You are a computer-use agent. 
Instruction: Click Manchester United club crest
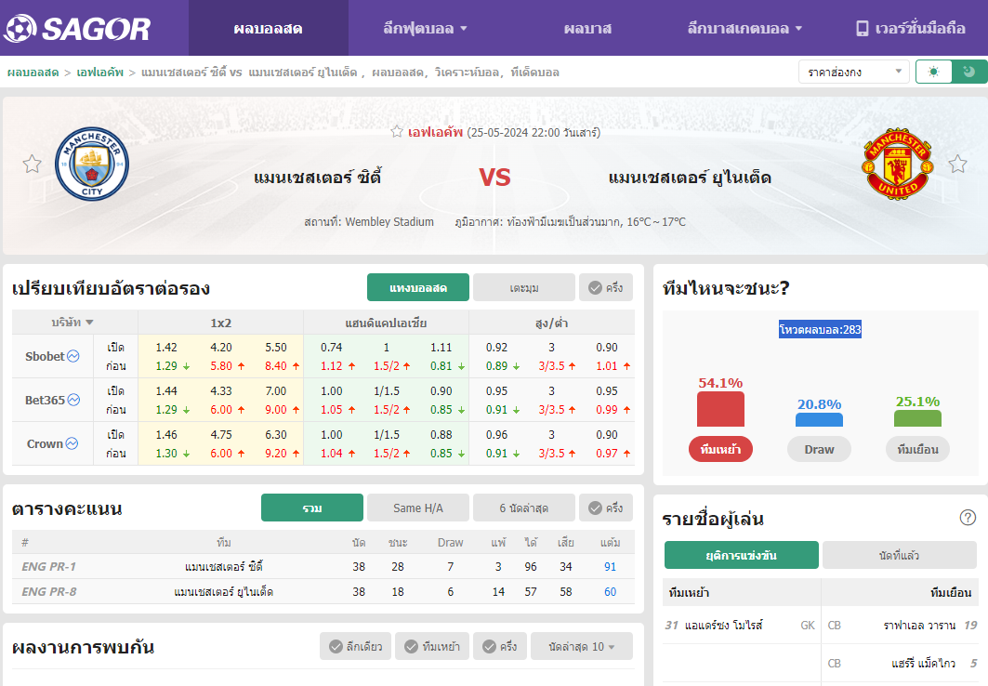click(x=897, y=164)
